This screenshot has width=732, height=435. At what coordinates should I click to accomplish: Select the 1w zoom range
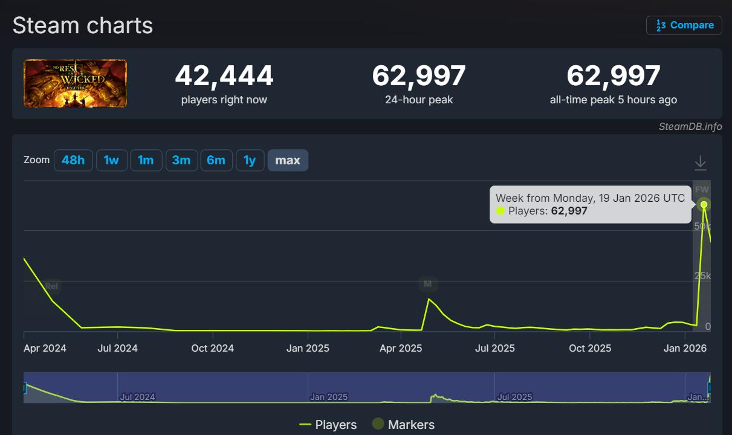[111, 160]
